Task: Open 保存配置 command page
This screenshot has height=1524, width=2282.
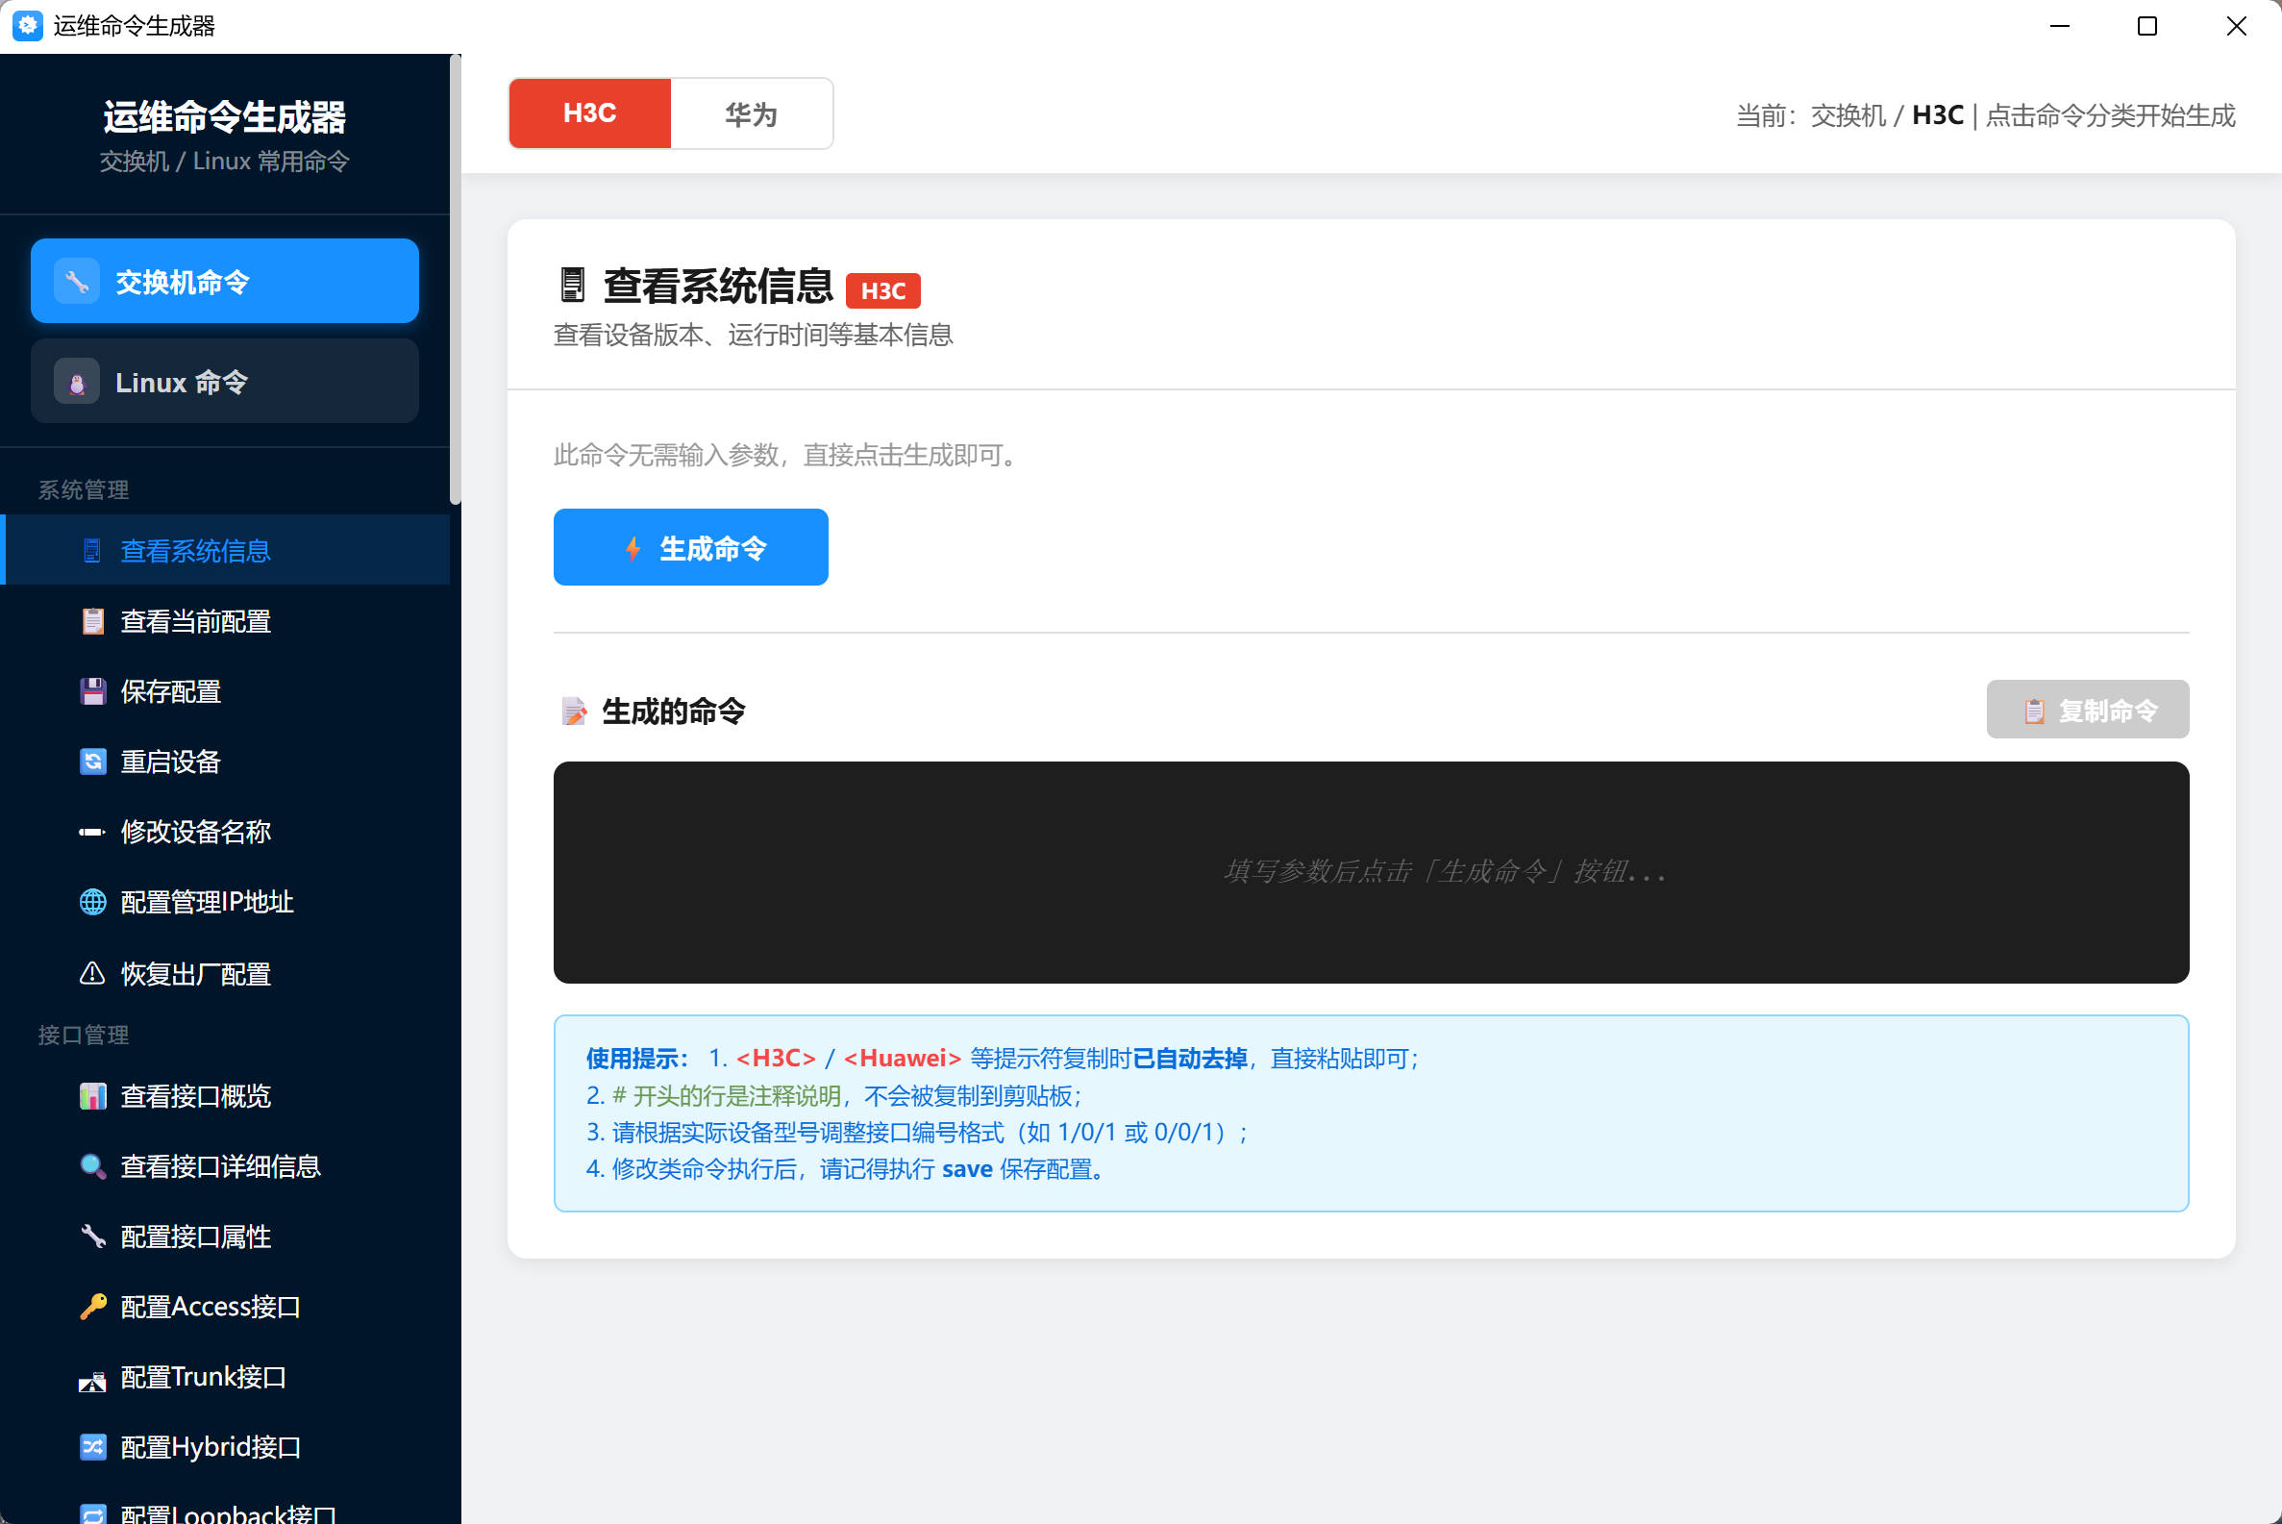Action: (x=226, y=691)
